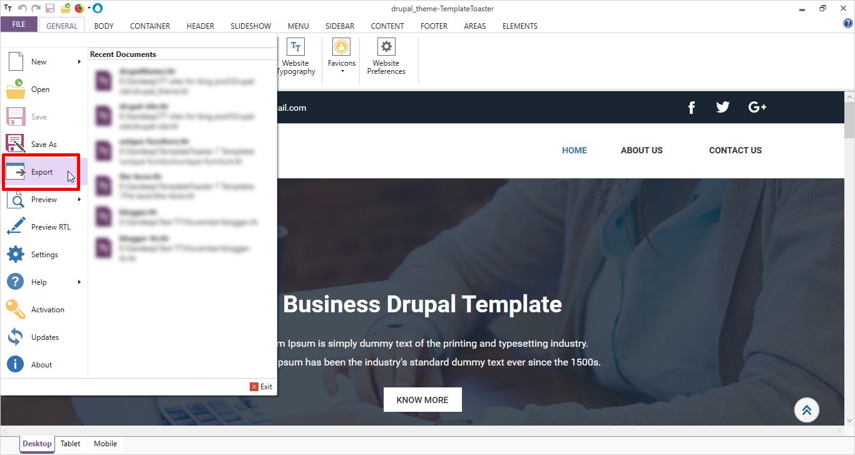The image size is (855, 455).
Task: Click the KNOW MORE button
Action: (422, 400)
